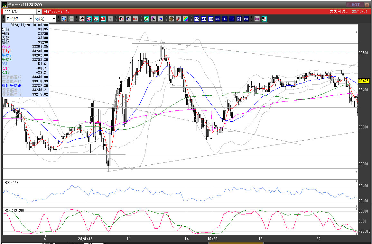Screen dimensions: 372x244
Task: Click the red wrench tool icon
Action: [x=179, y=19]
